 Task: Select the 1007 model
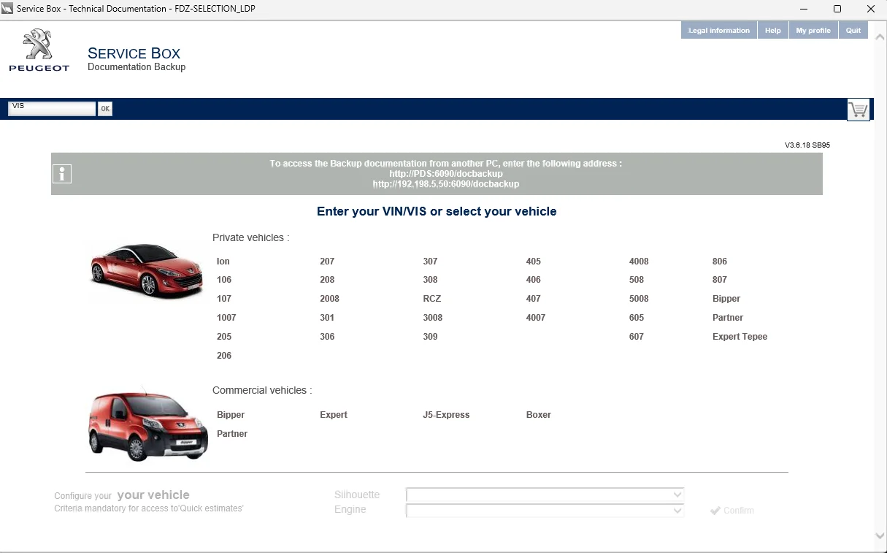click(x=226, y=318)
